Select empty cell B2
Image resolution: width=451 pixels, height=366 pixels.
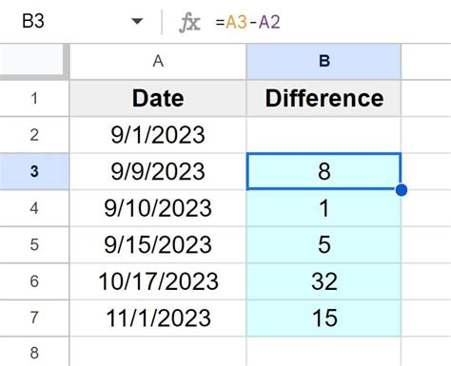(x=324, y=135)
